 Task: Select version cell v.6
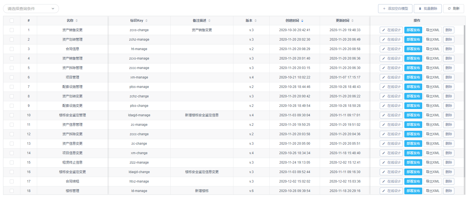pyautogui.click(x=251, y=191)
